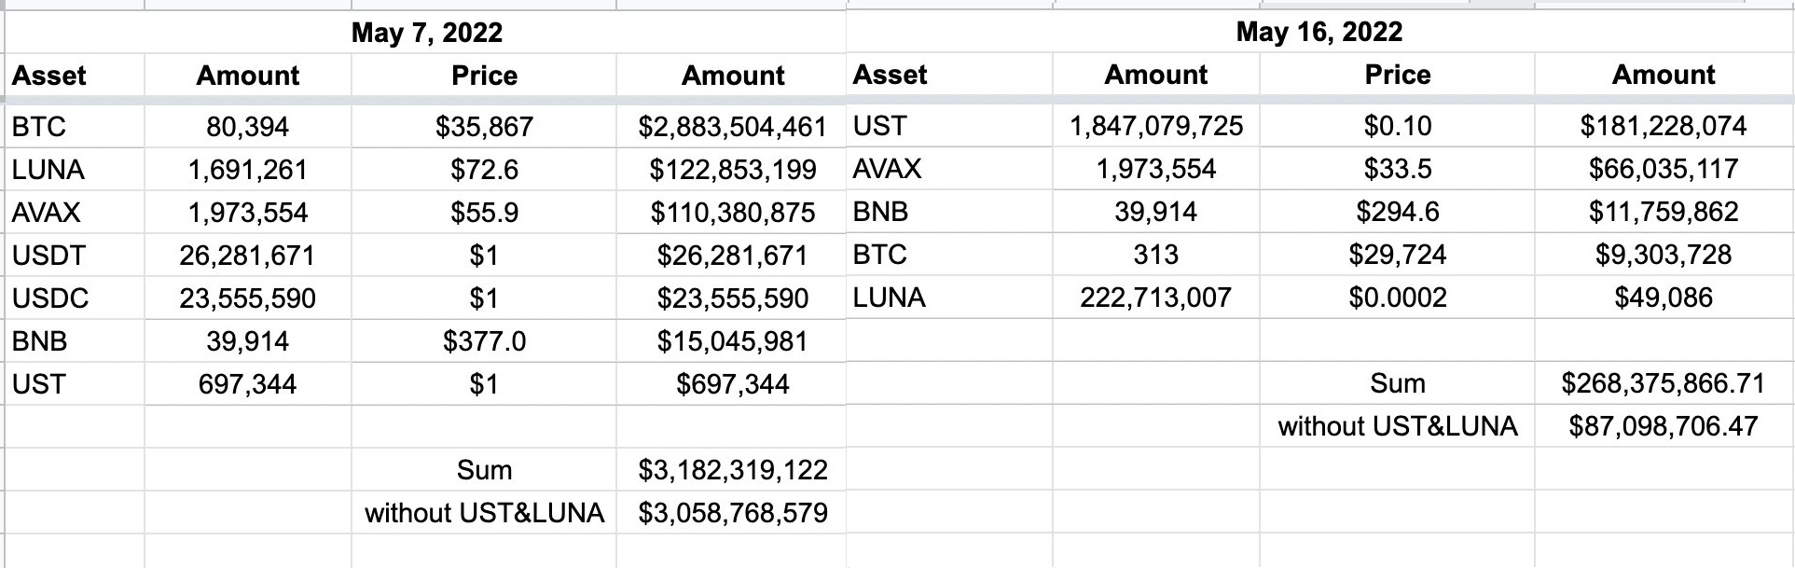Click the AVAX price cell $55.9
Image resolution: width=1795 pixels, height=568 pixels.
pyautogui.click(x=484, y=213)
